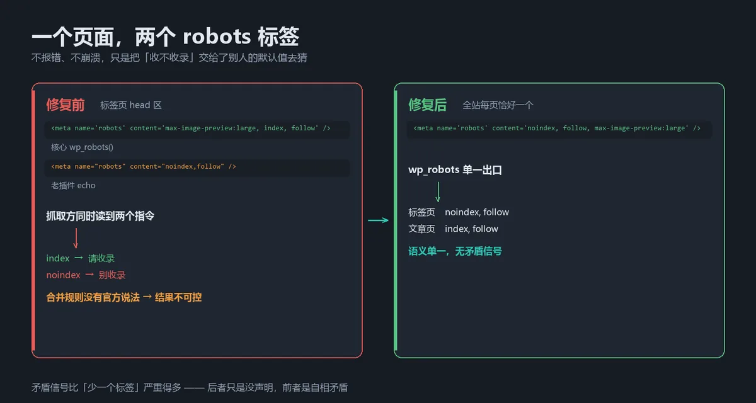Click the "全站每页恰好一个" label
This screenshot has width=756, height=403.
pos(498,105)
